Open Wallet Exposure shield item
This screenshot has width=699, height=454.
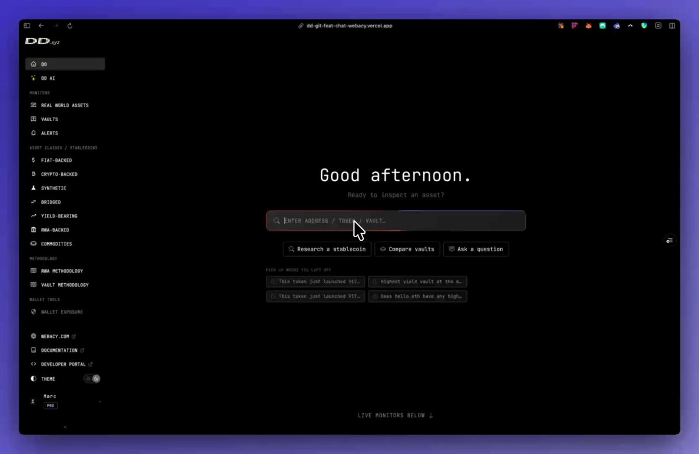point(65,312)
